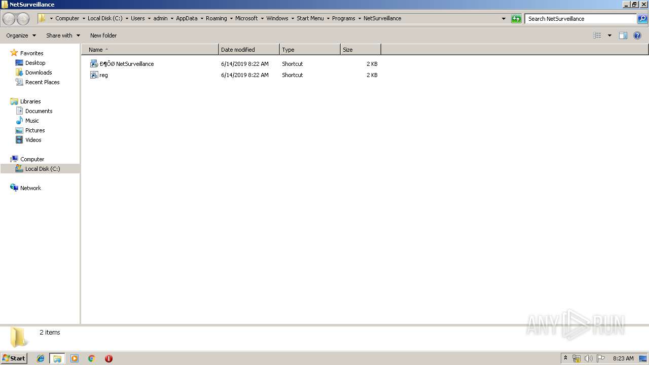
Task: Click AppData breadcrumb segment
Action: click(187, 18)
